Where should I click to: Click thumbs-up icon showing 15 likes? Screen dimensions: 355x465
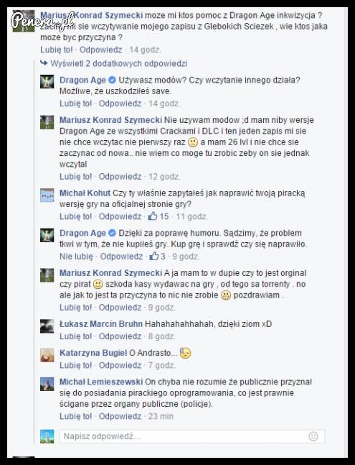tap(153, 216)
